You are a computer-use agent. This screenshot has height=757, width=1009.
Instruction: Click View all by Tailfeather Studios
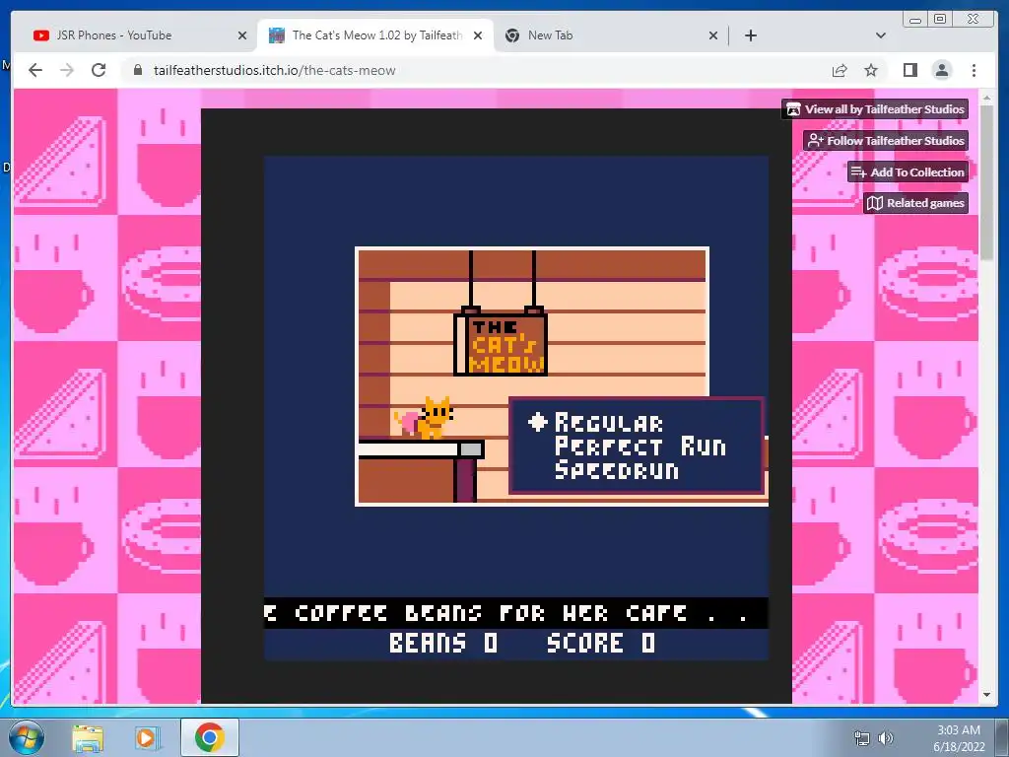click(875, 108)
